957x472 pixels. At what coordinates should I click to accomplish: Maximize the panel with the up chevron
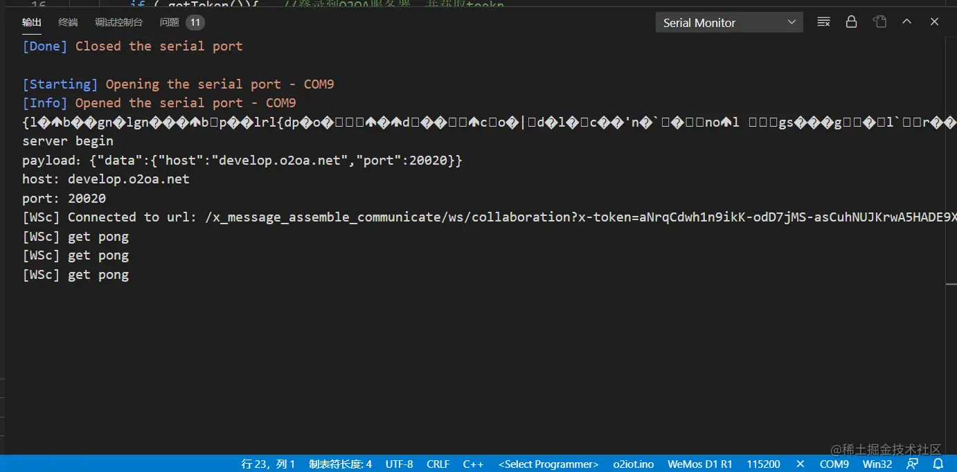click(x=907, y=22)
